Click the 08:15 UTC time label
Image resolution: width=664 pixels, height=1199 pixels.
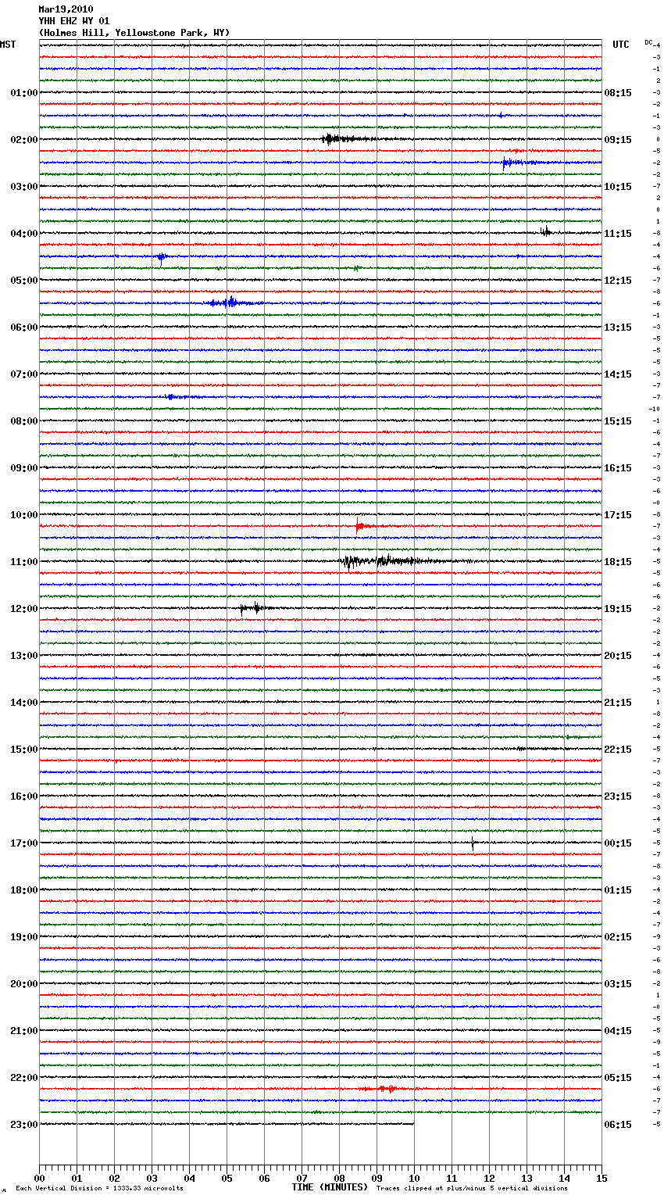coord(618,93)
